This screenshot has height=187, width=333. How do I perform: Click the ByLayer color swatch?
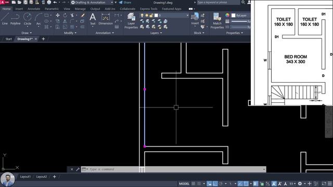[234, 16]
